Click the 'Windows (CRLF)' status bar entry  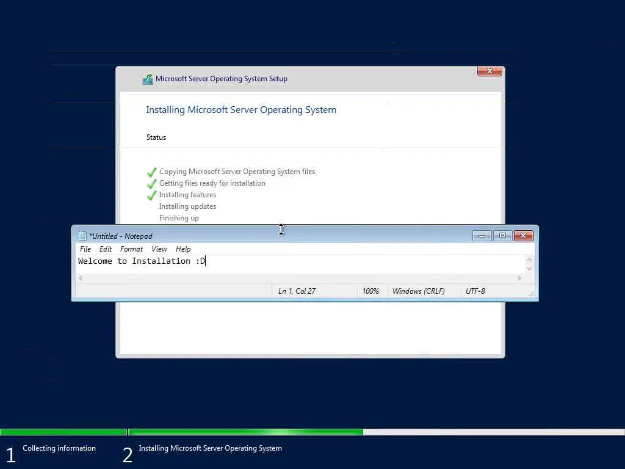418,291
